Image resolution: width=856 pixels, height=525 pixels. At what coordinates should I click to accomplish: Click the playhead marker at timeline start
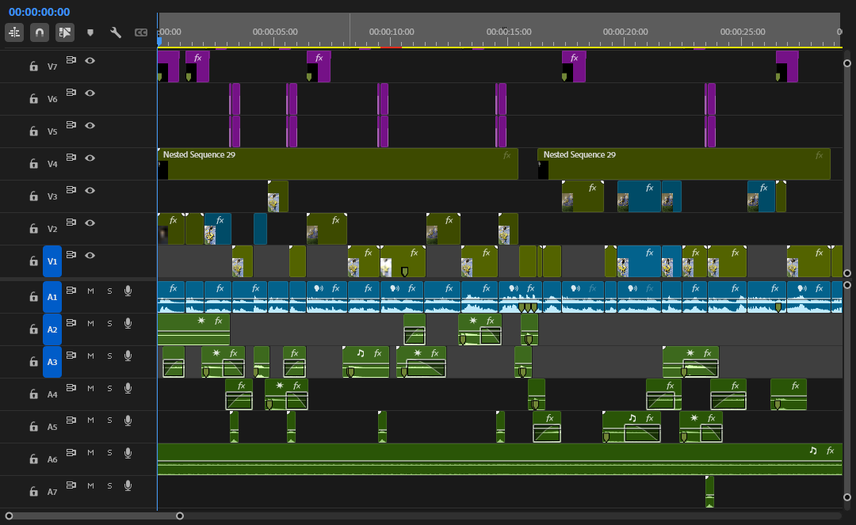[x=159, y=40]
